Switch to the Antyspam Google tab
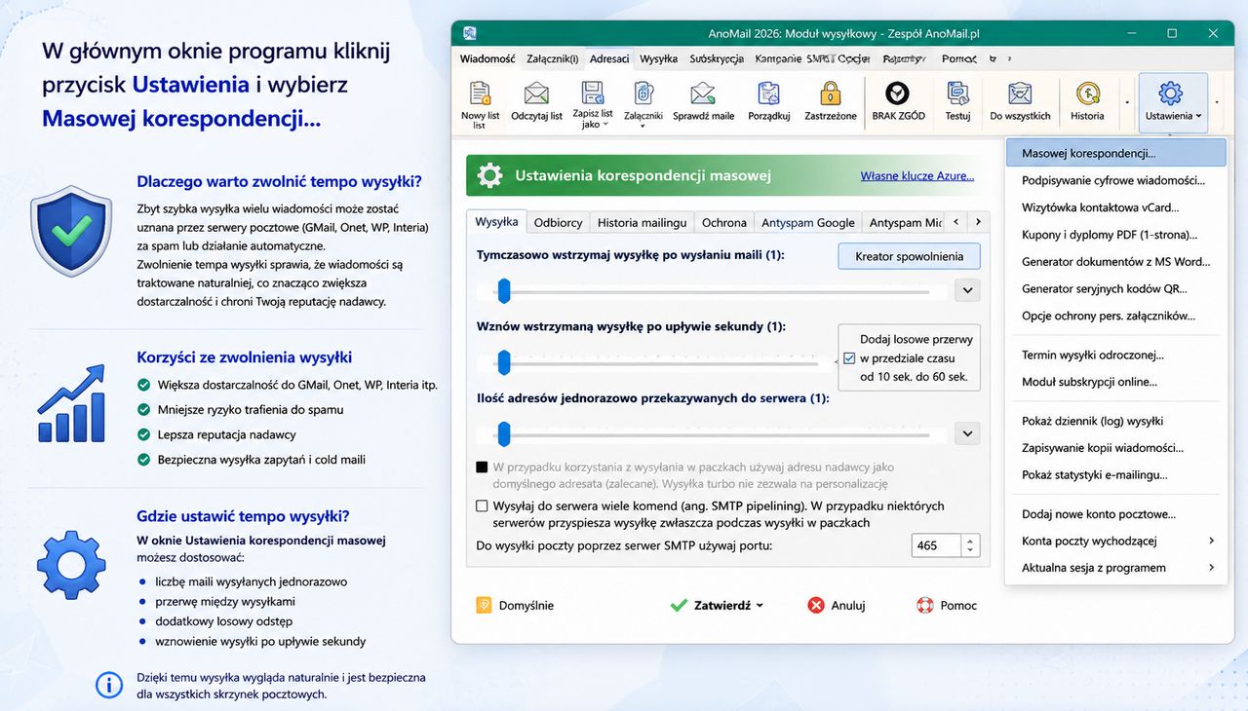1248x711 pixels. click(808, 222)
